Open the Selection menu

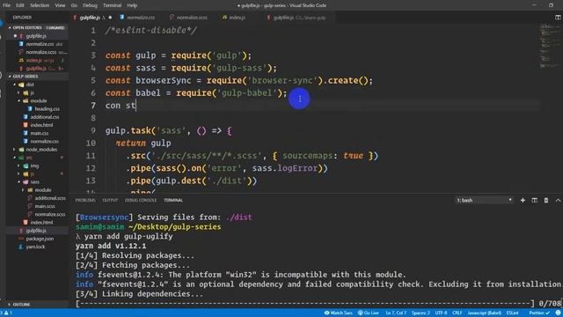coord(39,5)
